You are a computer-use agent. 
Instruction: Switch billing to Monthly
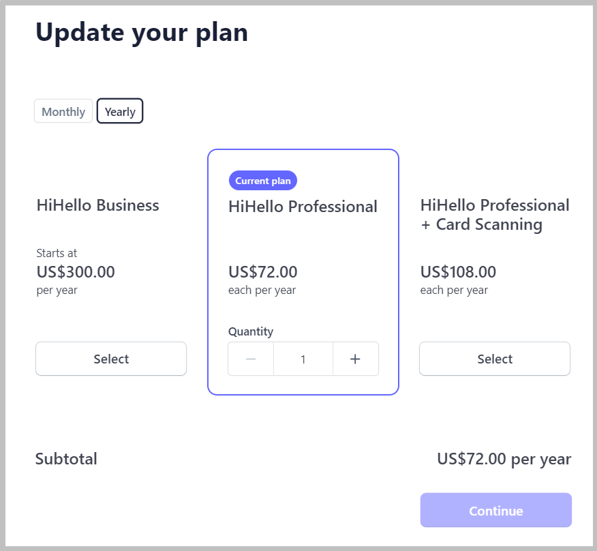(x=63, y=111)
